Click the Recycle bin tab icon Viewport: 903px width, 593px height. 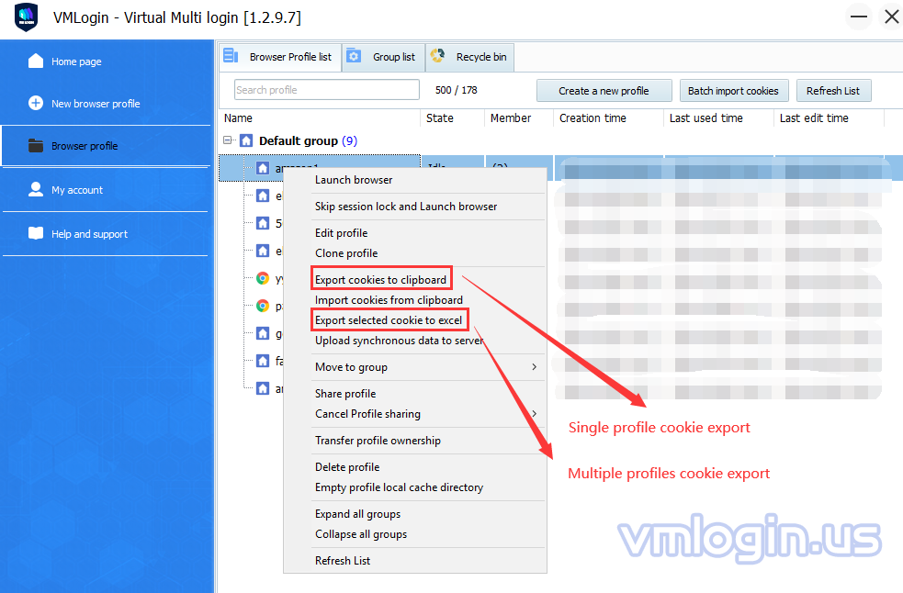[x=438, y=57]
